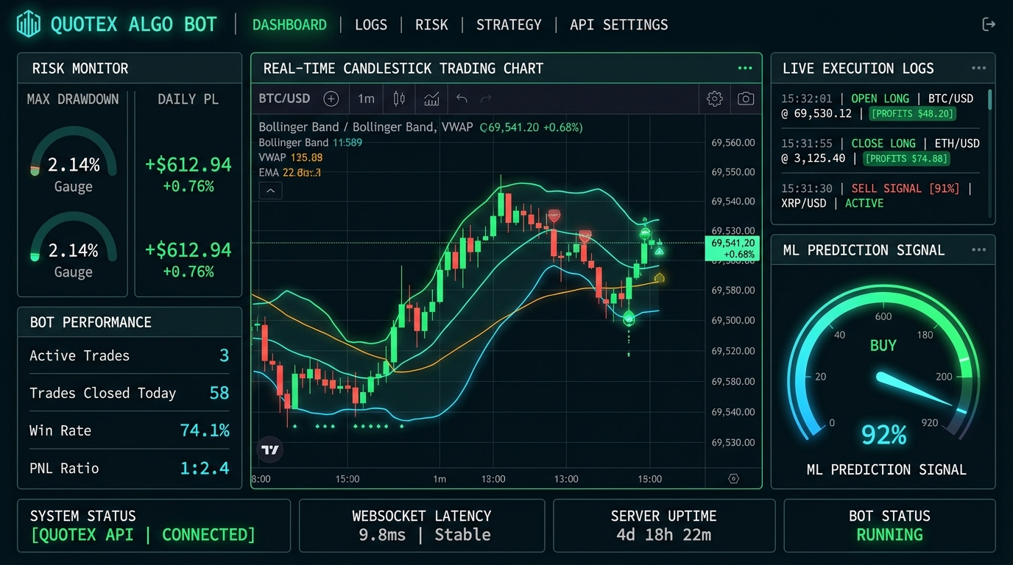Open the chart indicators icon
The height and width of the screenshot is (565, 1013).
click(x=431, y=99)
